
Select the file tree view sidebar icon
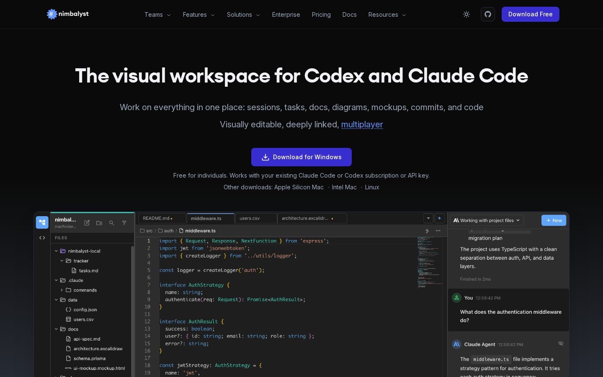coord(42,222)
